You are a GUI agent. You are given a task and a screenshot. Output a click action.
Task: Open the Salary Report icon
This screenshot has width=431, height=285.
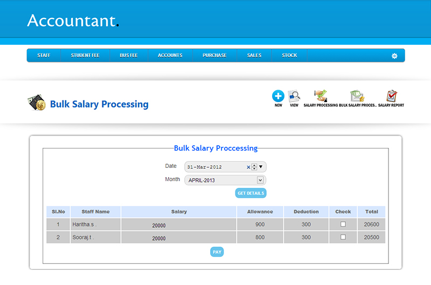click(x=391, y=96)
